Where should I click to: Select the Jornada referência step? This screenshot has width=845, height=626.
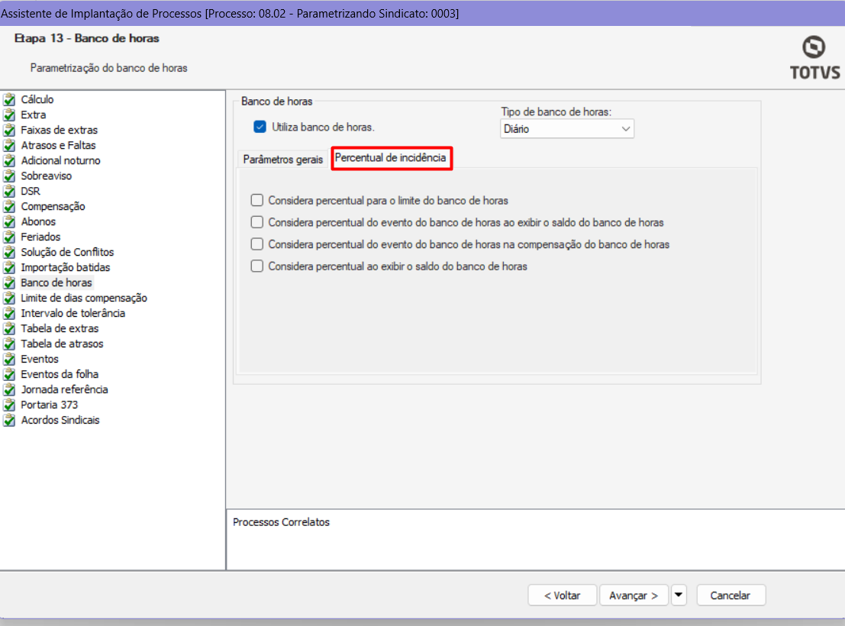pos(64,390)
